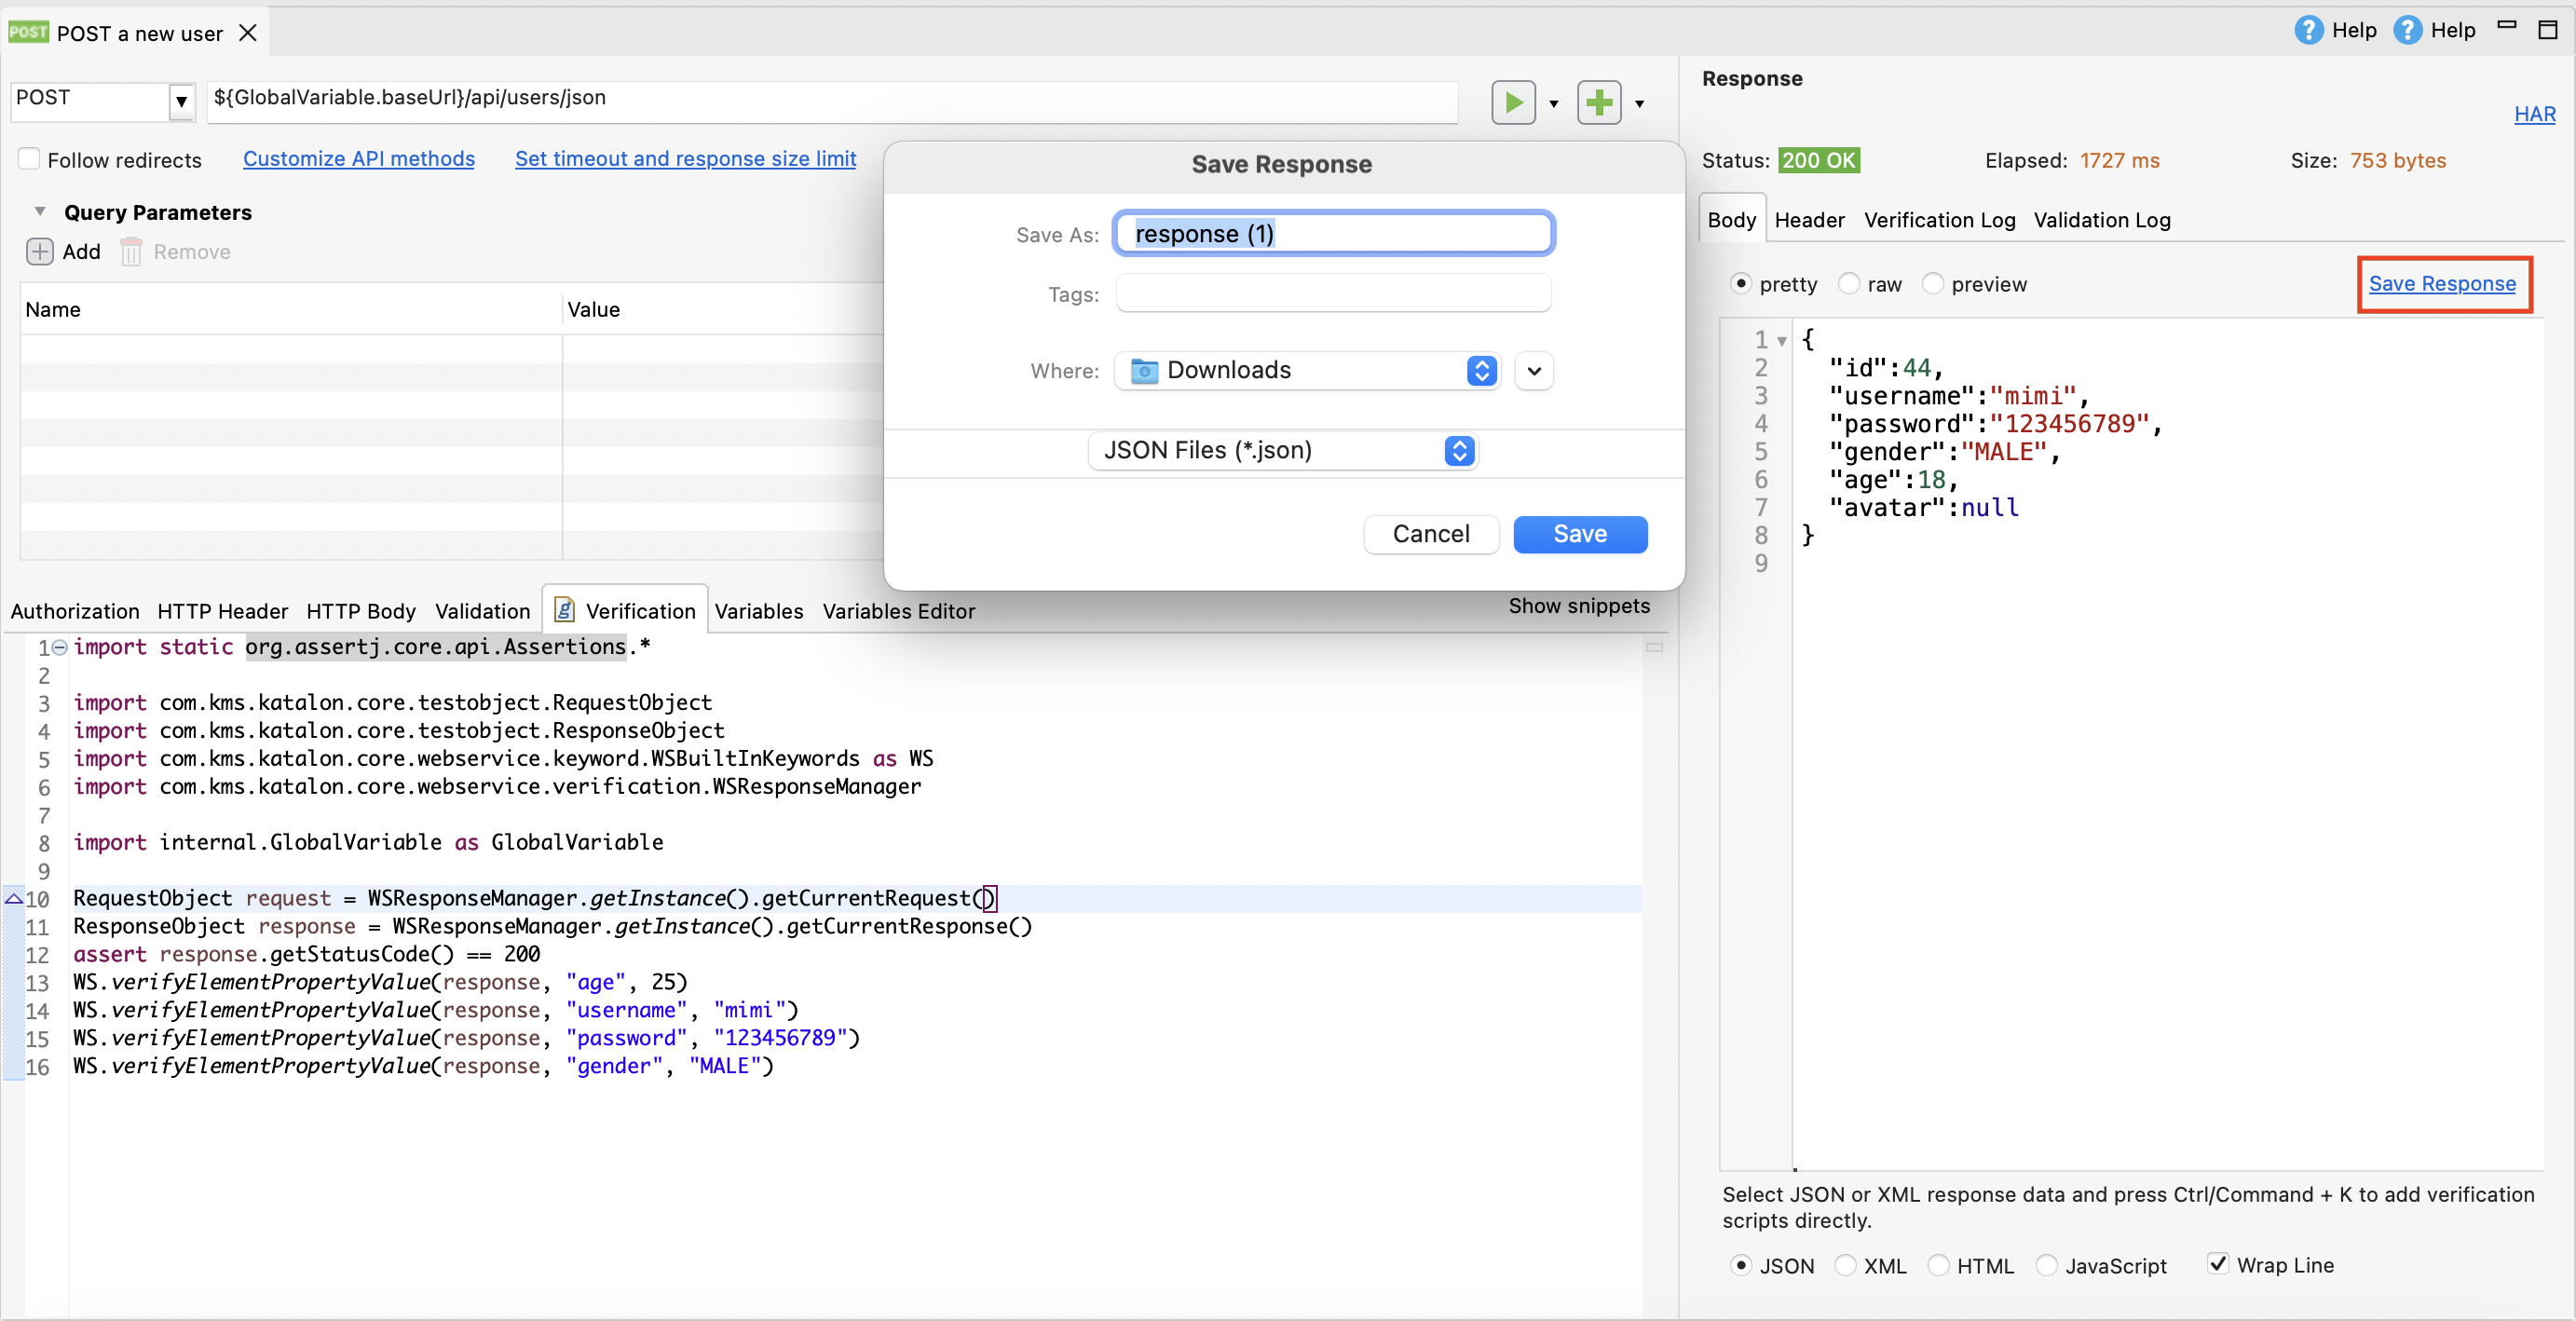Image resolution: width=2576 pixels, height=1321 pixels.
Task: Select the HTML format radio button
Action: click(1938, 1265)
